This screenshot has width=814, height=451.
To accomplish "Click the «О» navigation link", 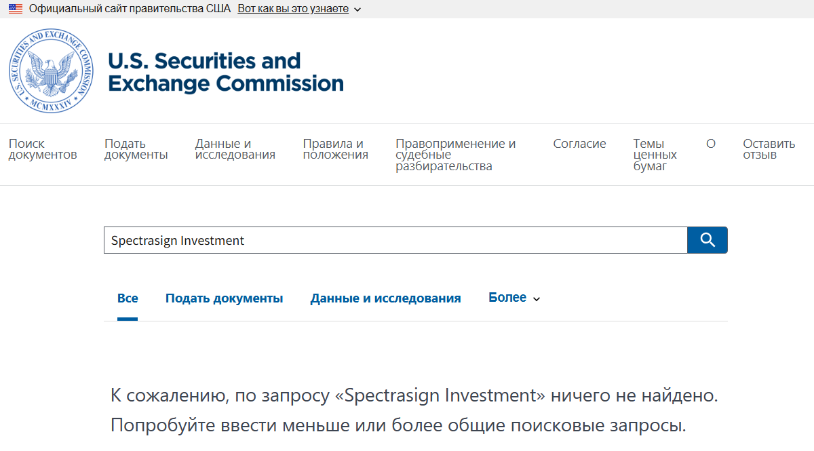I will 710,143.
